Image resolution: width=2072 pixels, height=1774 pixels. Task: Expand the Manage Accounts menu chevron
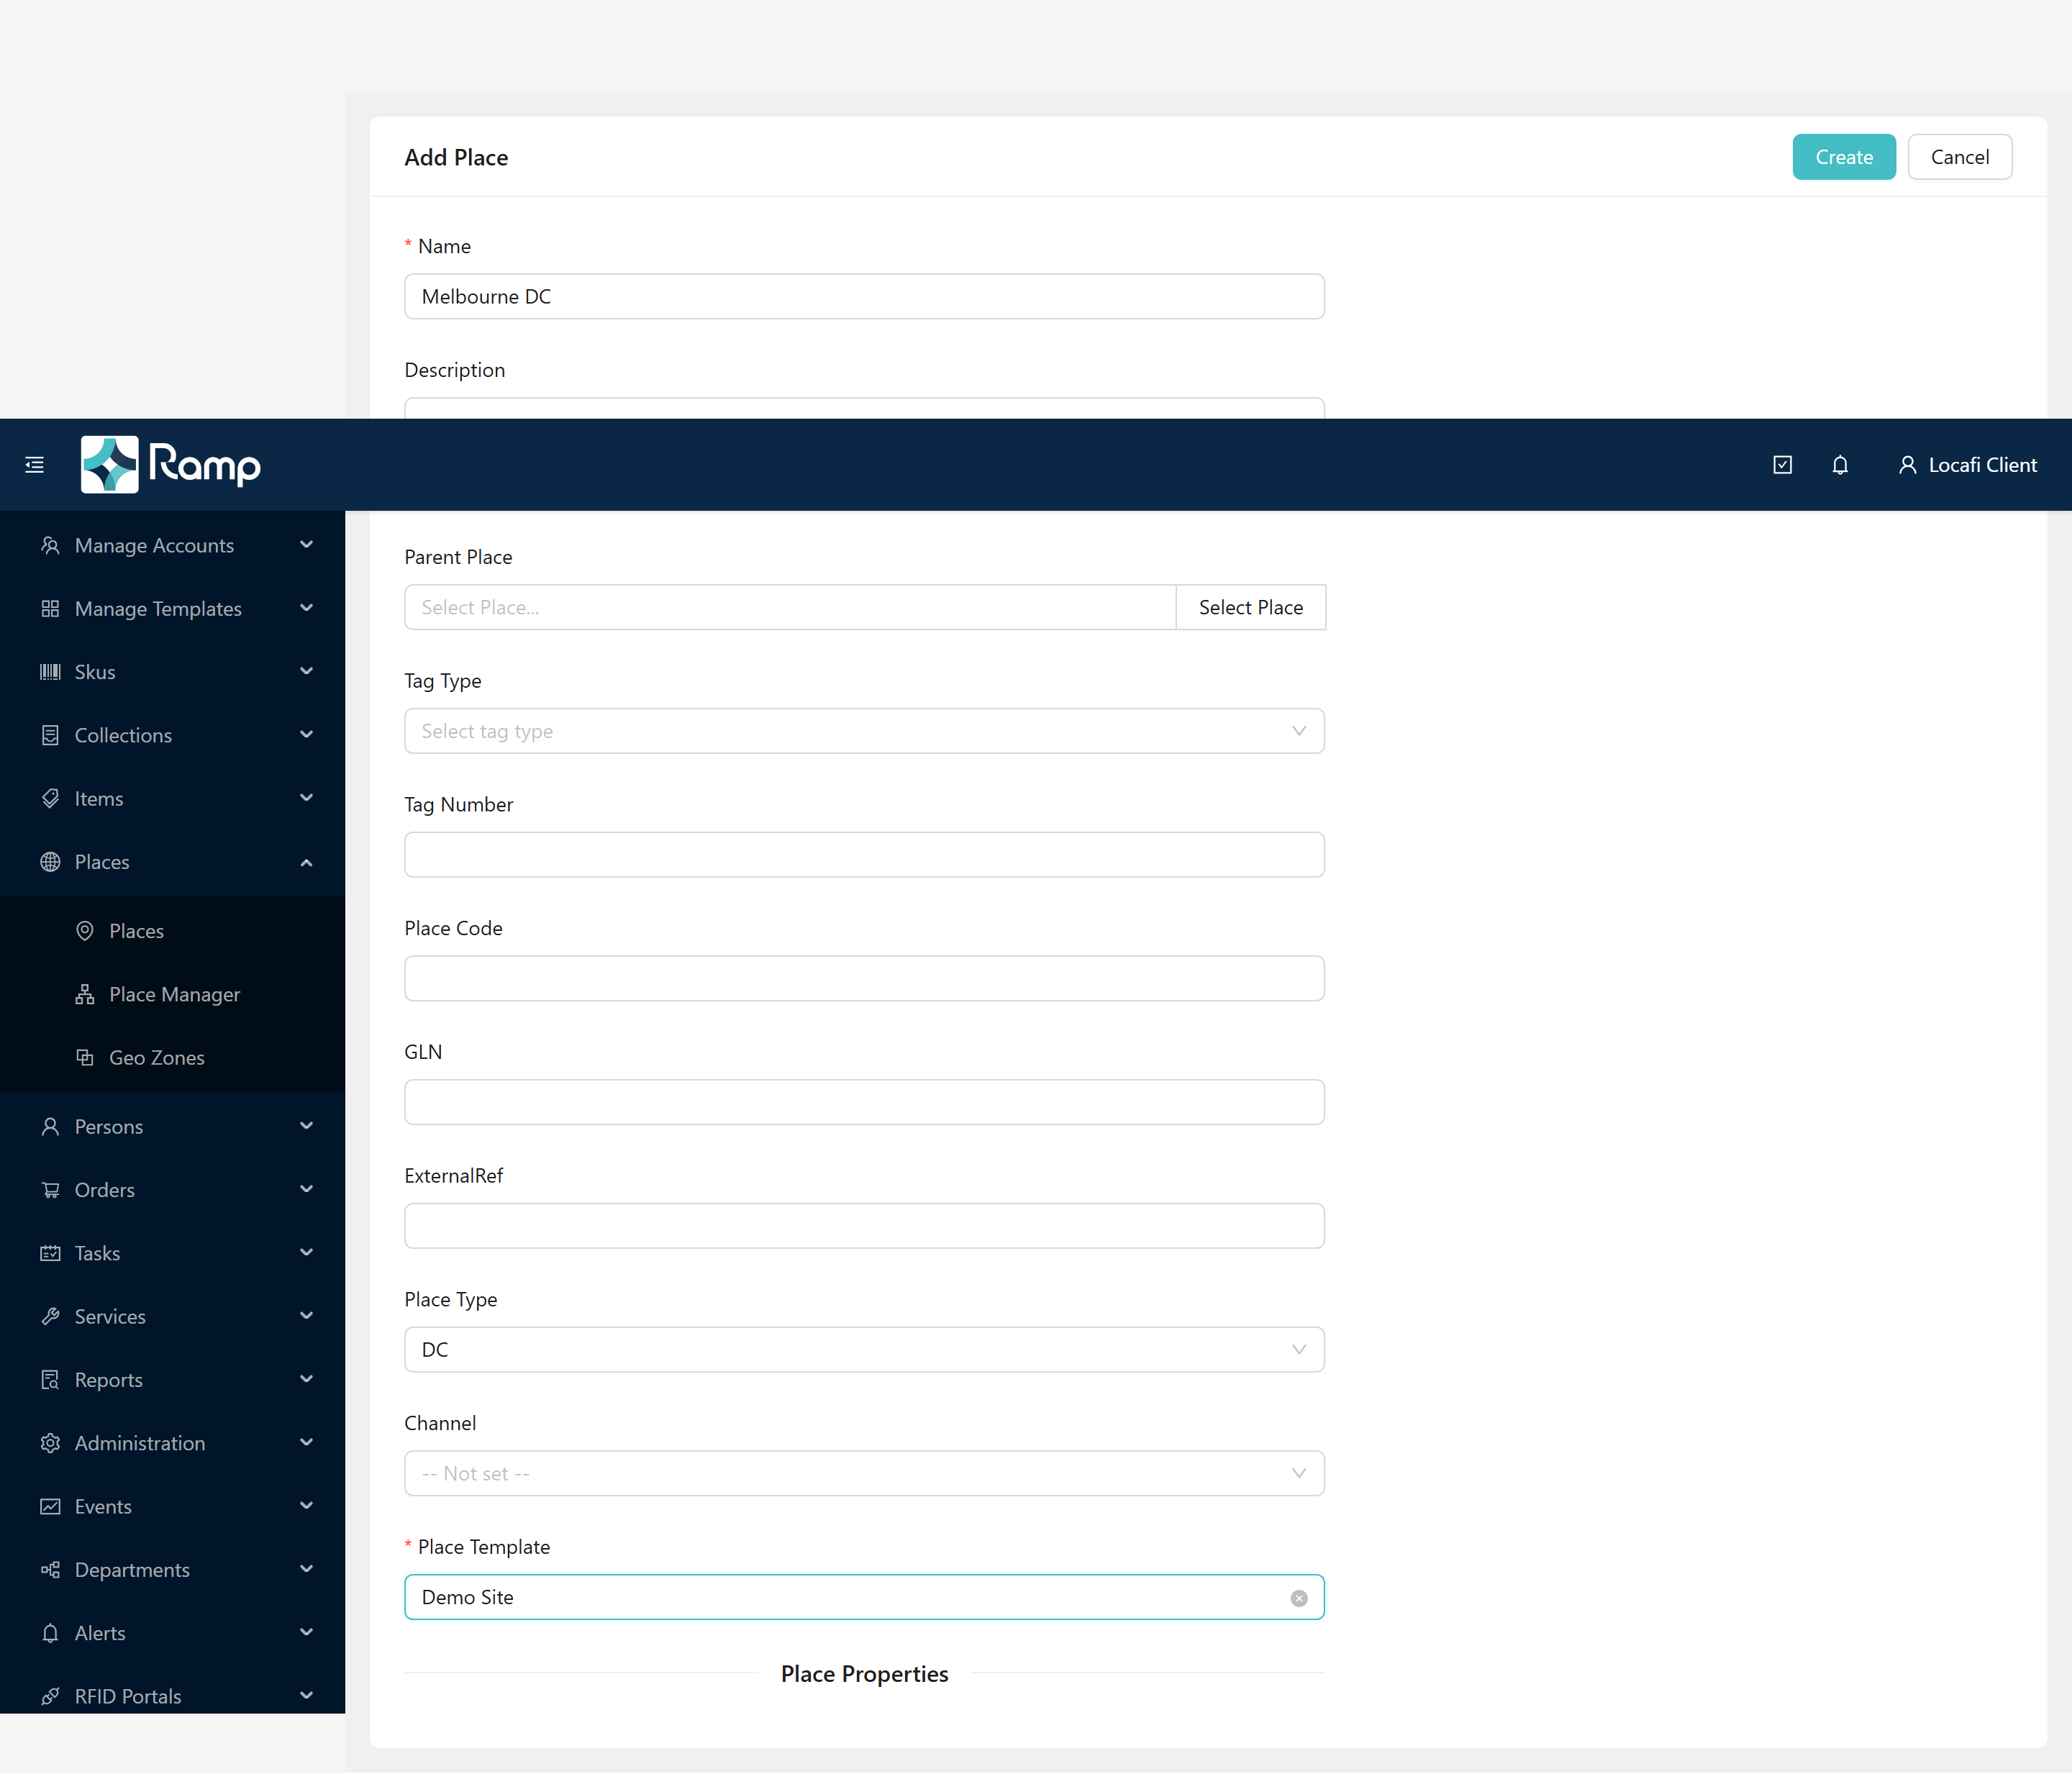(306, 545)
